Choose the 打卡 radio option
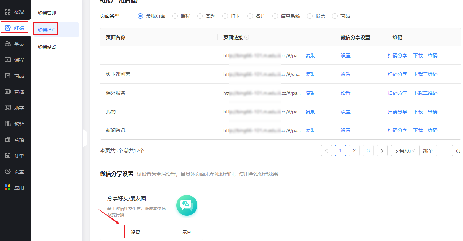This screenshot has height=241, width=463. pos(225,16)
